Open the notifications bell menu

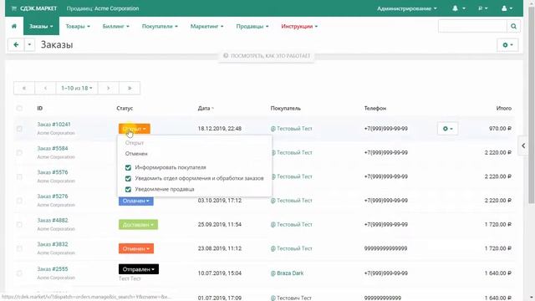coord(458,8)
